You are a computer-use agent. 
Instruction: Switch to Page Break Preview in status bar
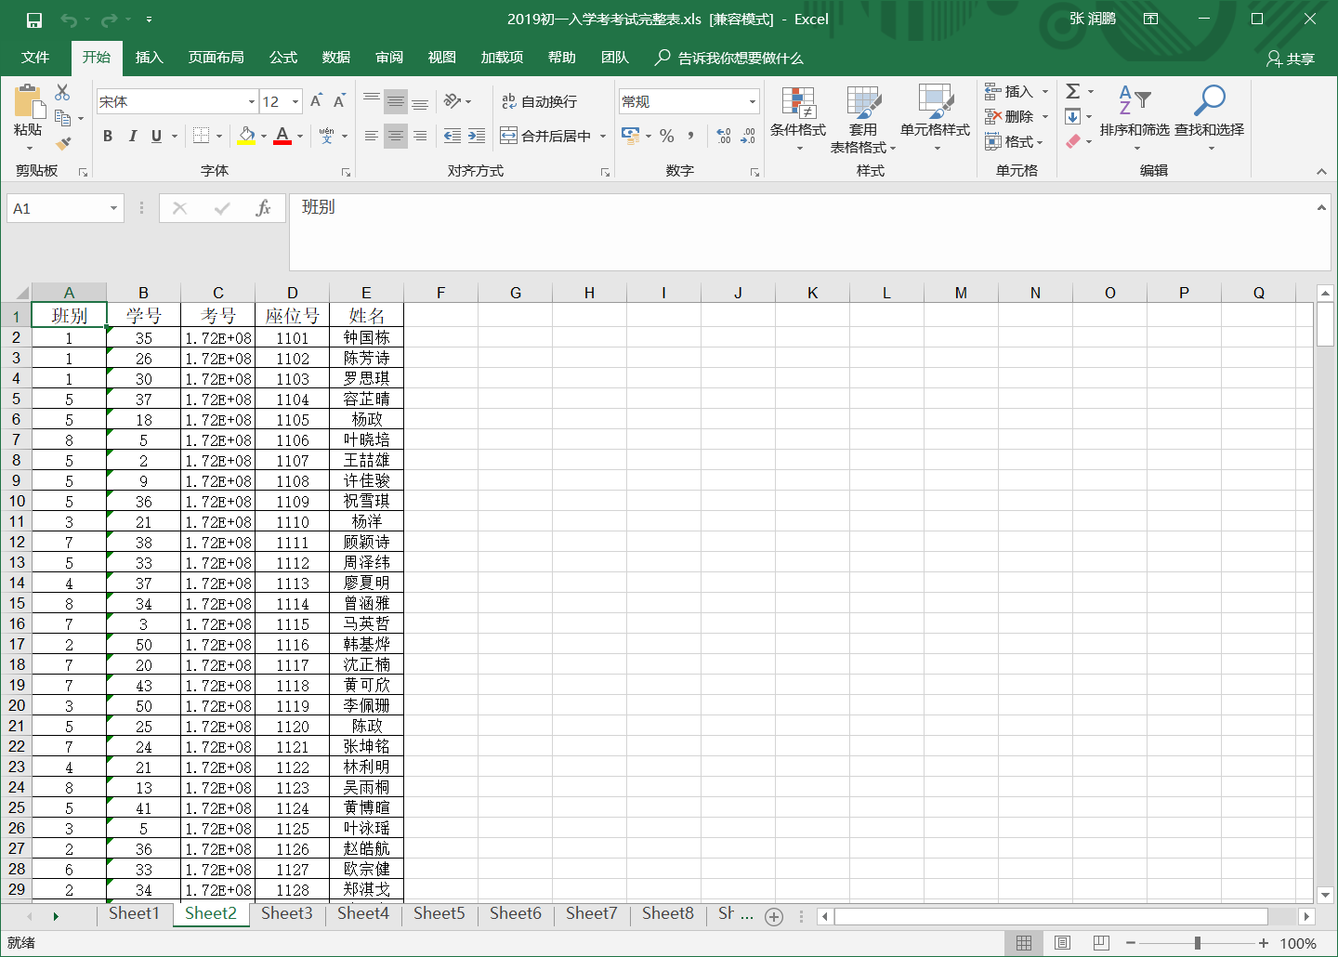pyautogui.click(x=1101, y=943)
